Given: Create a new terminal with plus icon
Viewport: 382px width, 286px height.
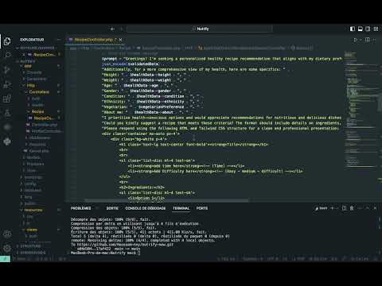Looking at the screenshot, I should coord(332,208).
